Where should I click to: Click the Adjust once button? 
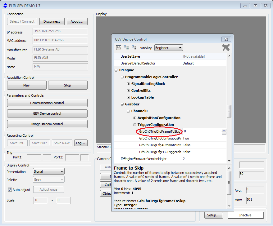tap(48, 189)
